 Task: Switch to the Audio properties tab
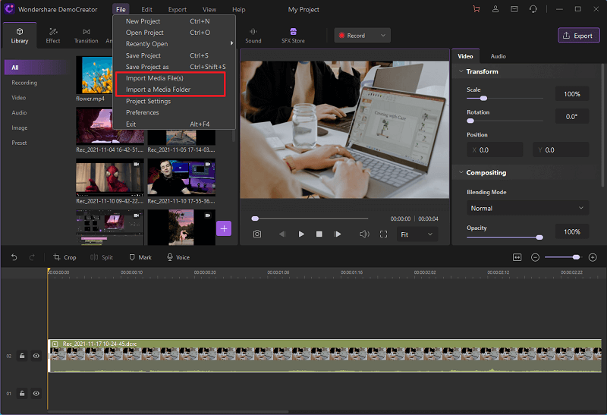pos(498,56)
